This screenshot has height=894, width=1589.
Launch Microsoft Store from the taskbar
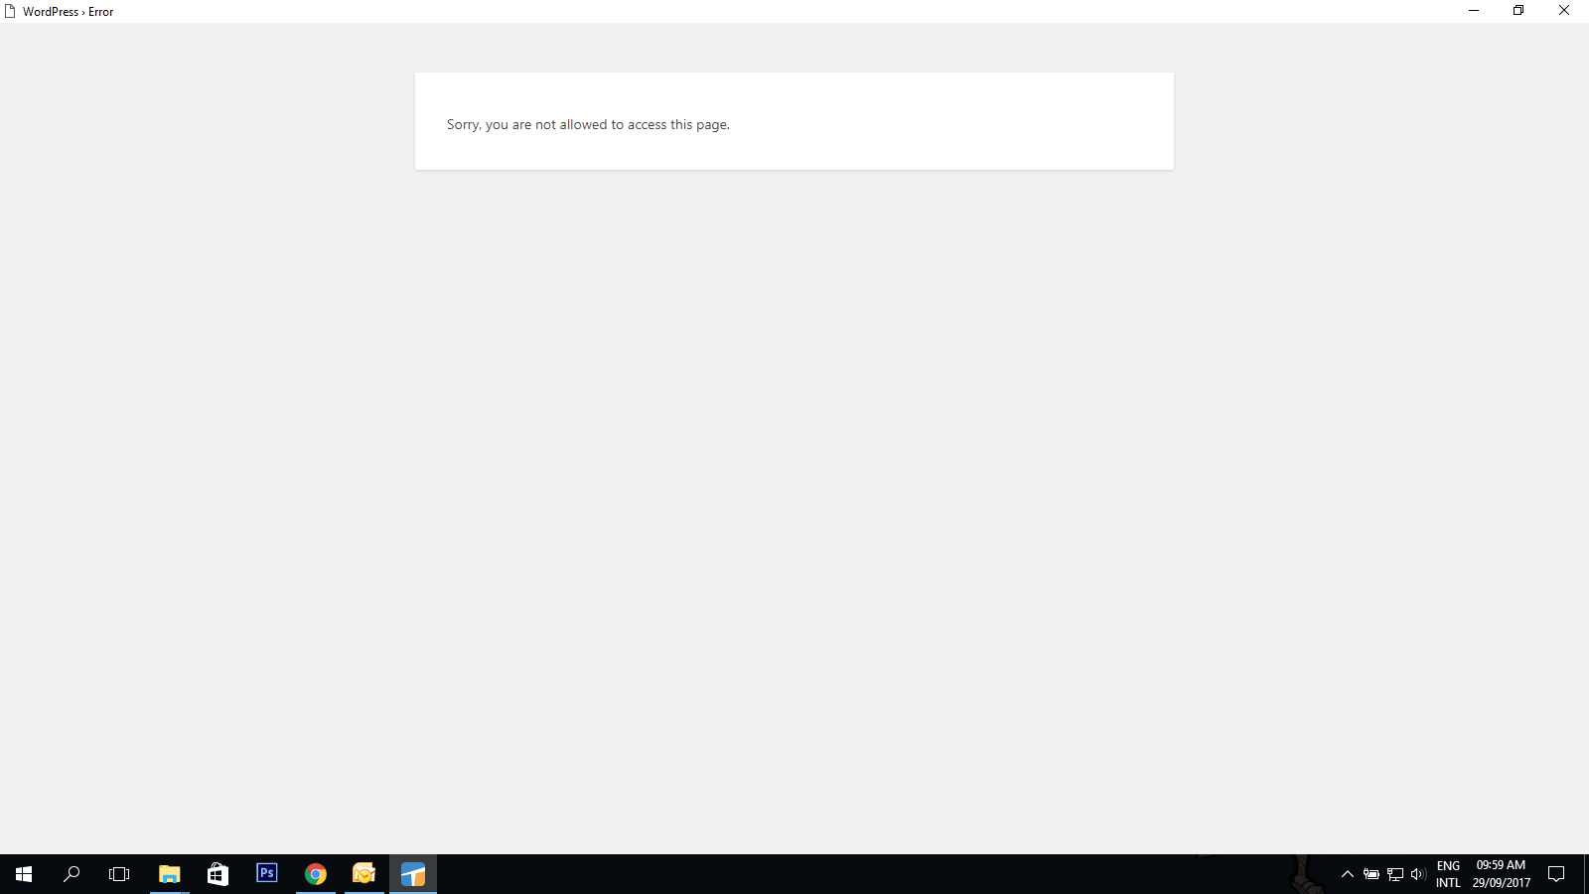tap(218, 874)
